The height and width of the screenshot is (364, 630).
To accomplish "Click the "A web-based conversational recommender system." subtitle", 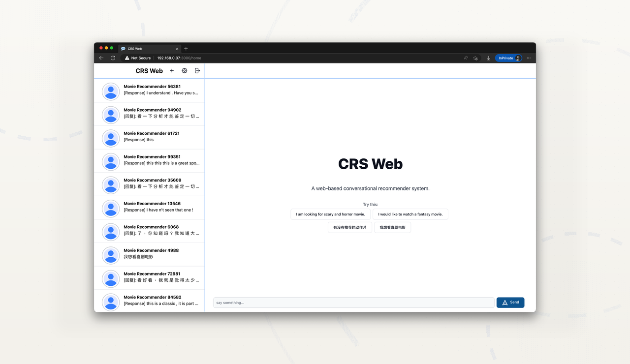I will coord(371,188).
